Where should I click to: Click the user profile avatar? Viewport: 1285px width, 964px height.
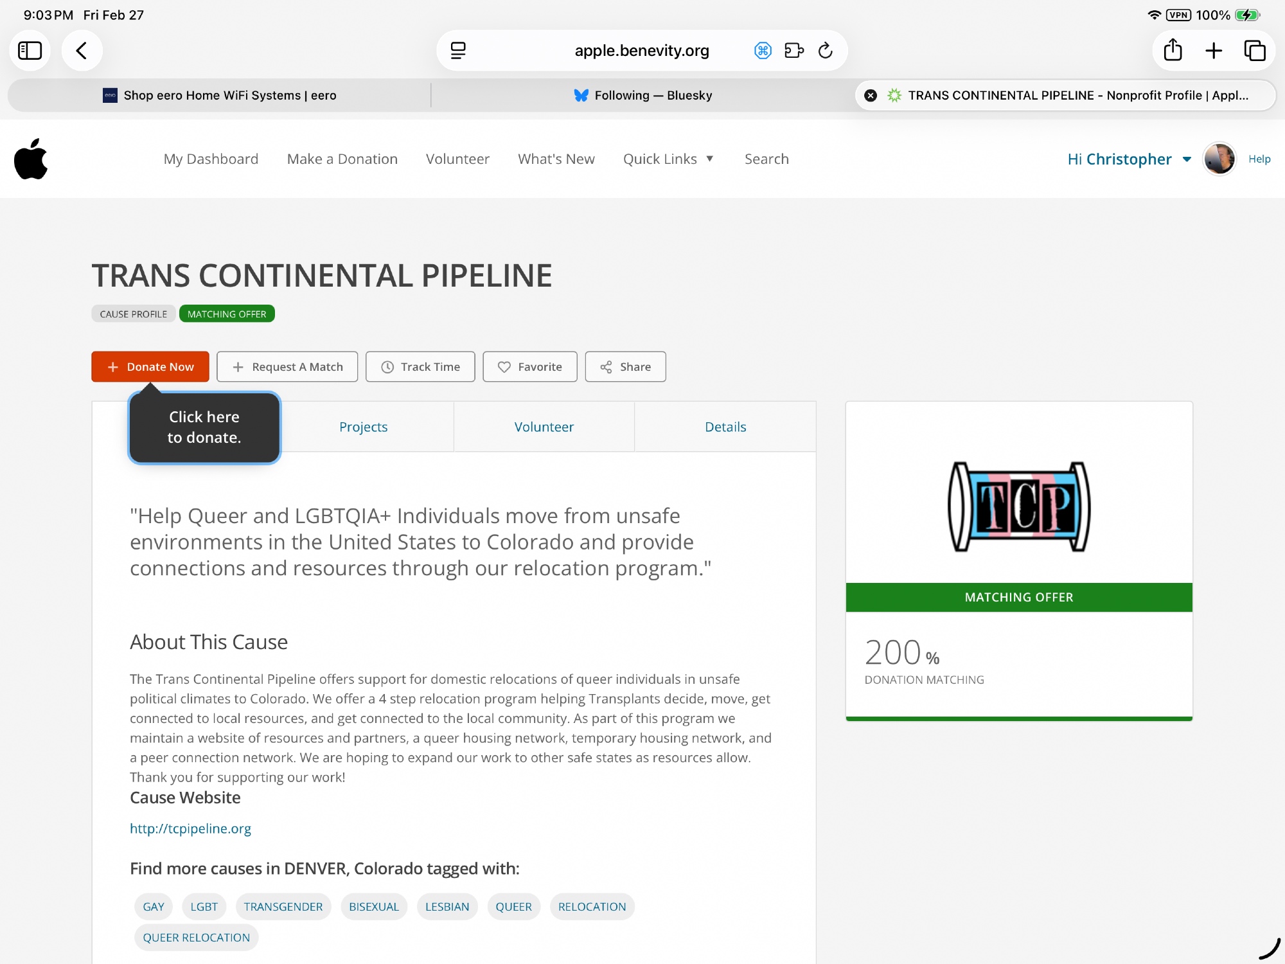pyautogui.click(x=1219, y=159)
